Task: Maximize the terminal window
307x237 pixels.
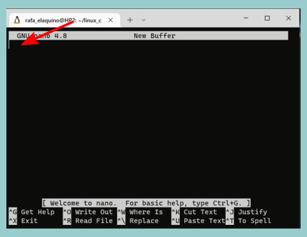Action: (x=267, y=18)
